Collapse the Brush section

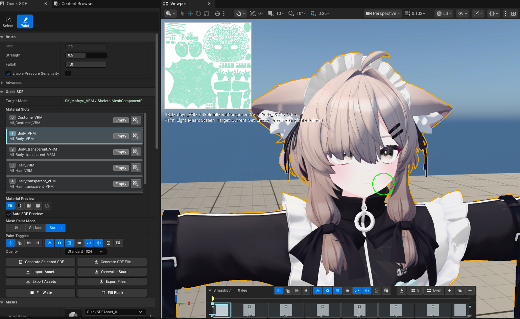coord(2,37)
